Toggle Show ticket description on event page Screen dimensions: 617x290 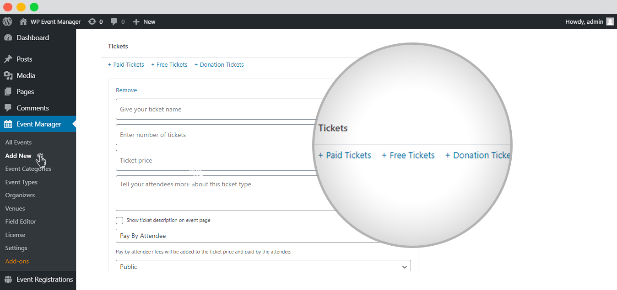tap(119, 221)
